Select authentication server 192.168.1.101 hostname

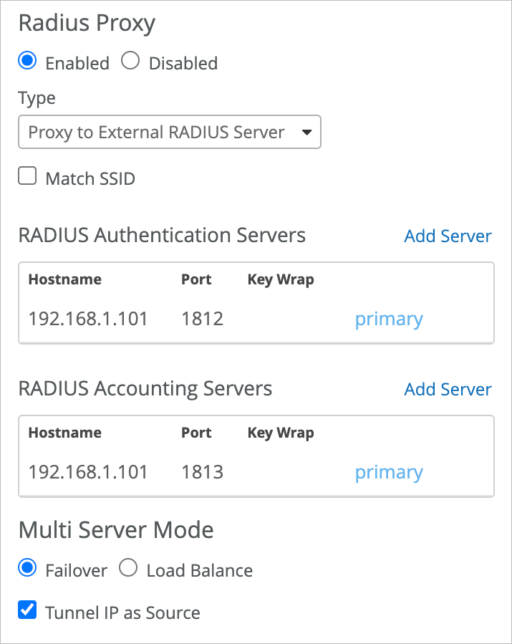click(x=88, y=319)
